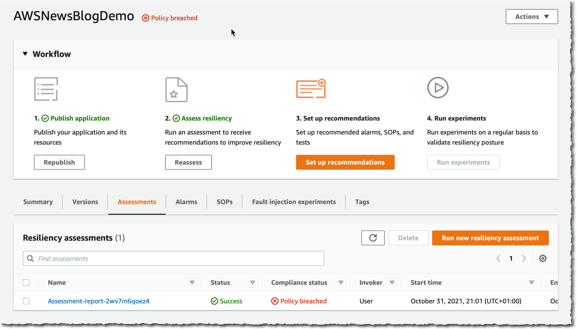Click page number 1 in pagination
This screenshot has width=577, height=329.
coord(511,258)
